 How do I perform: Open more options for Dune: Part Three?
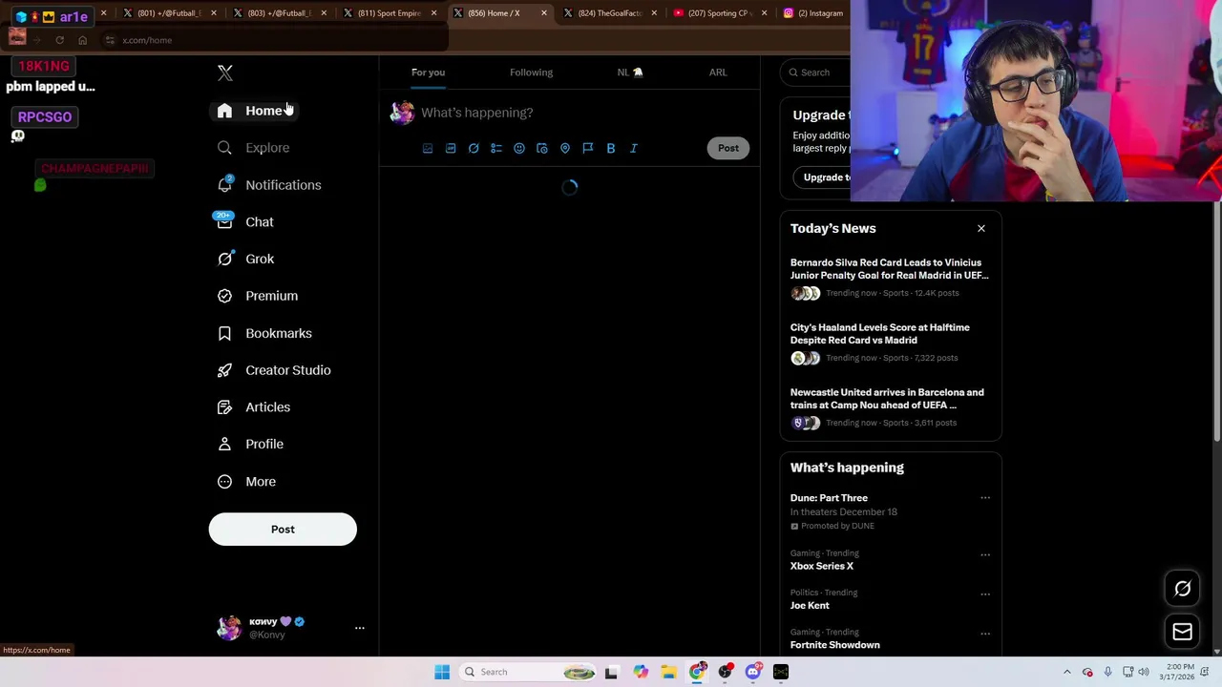coord(985,498)
